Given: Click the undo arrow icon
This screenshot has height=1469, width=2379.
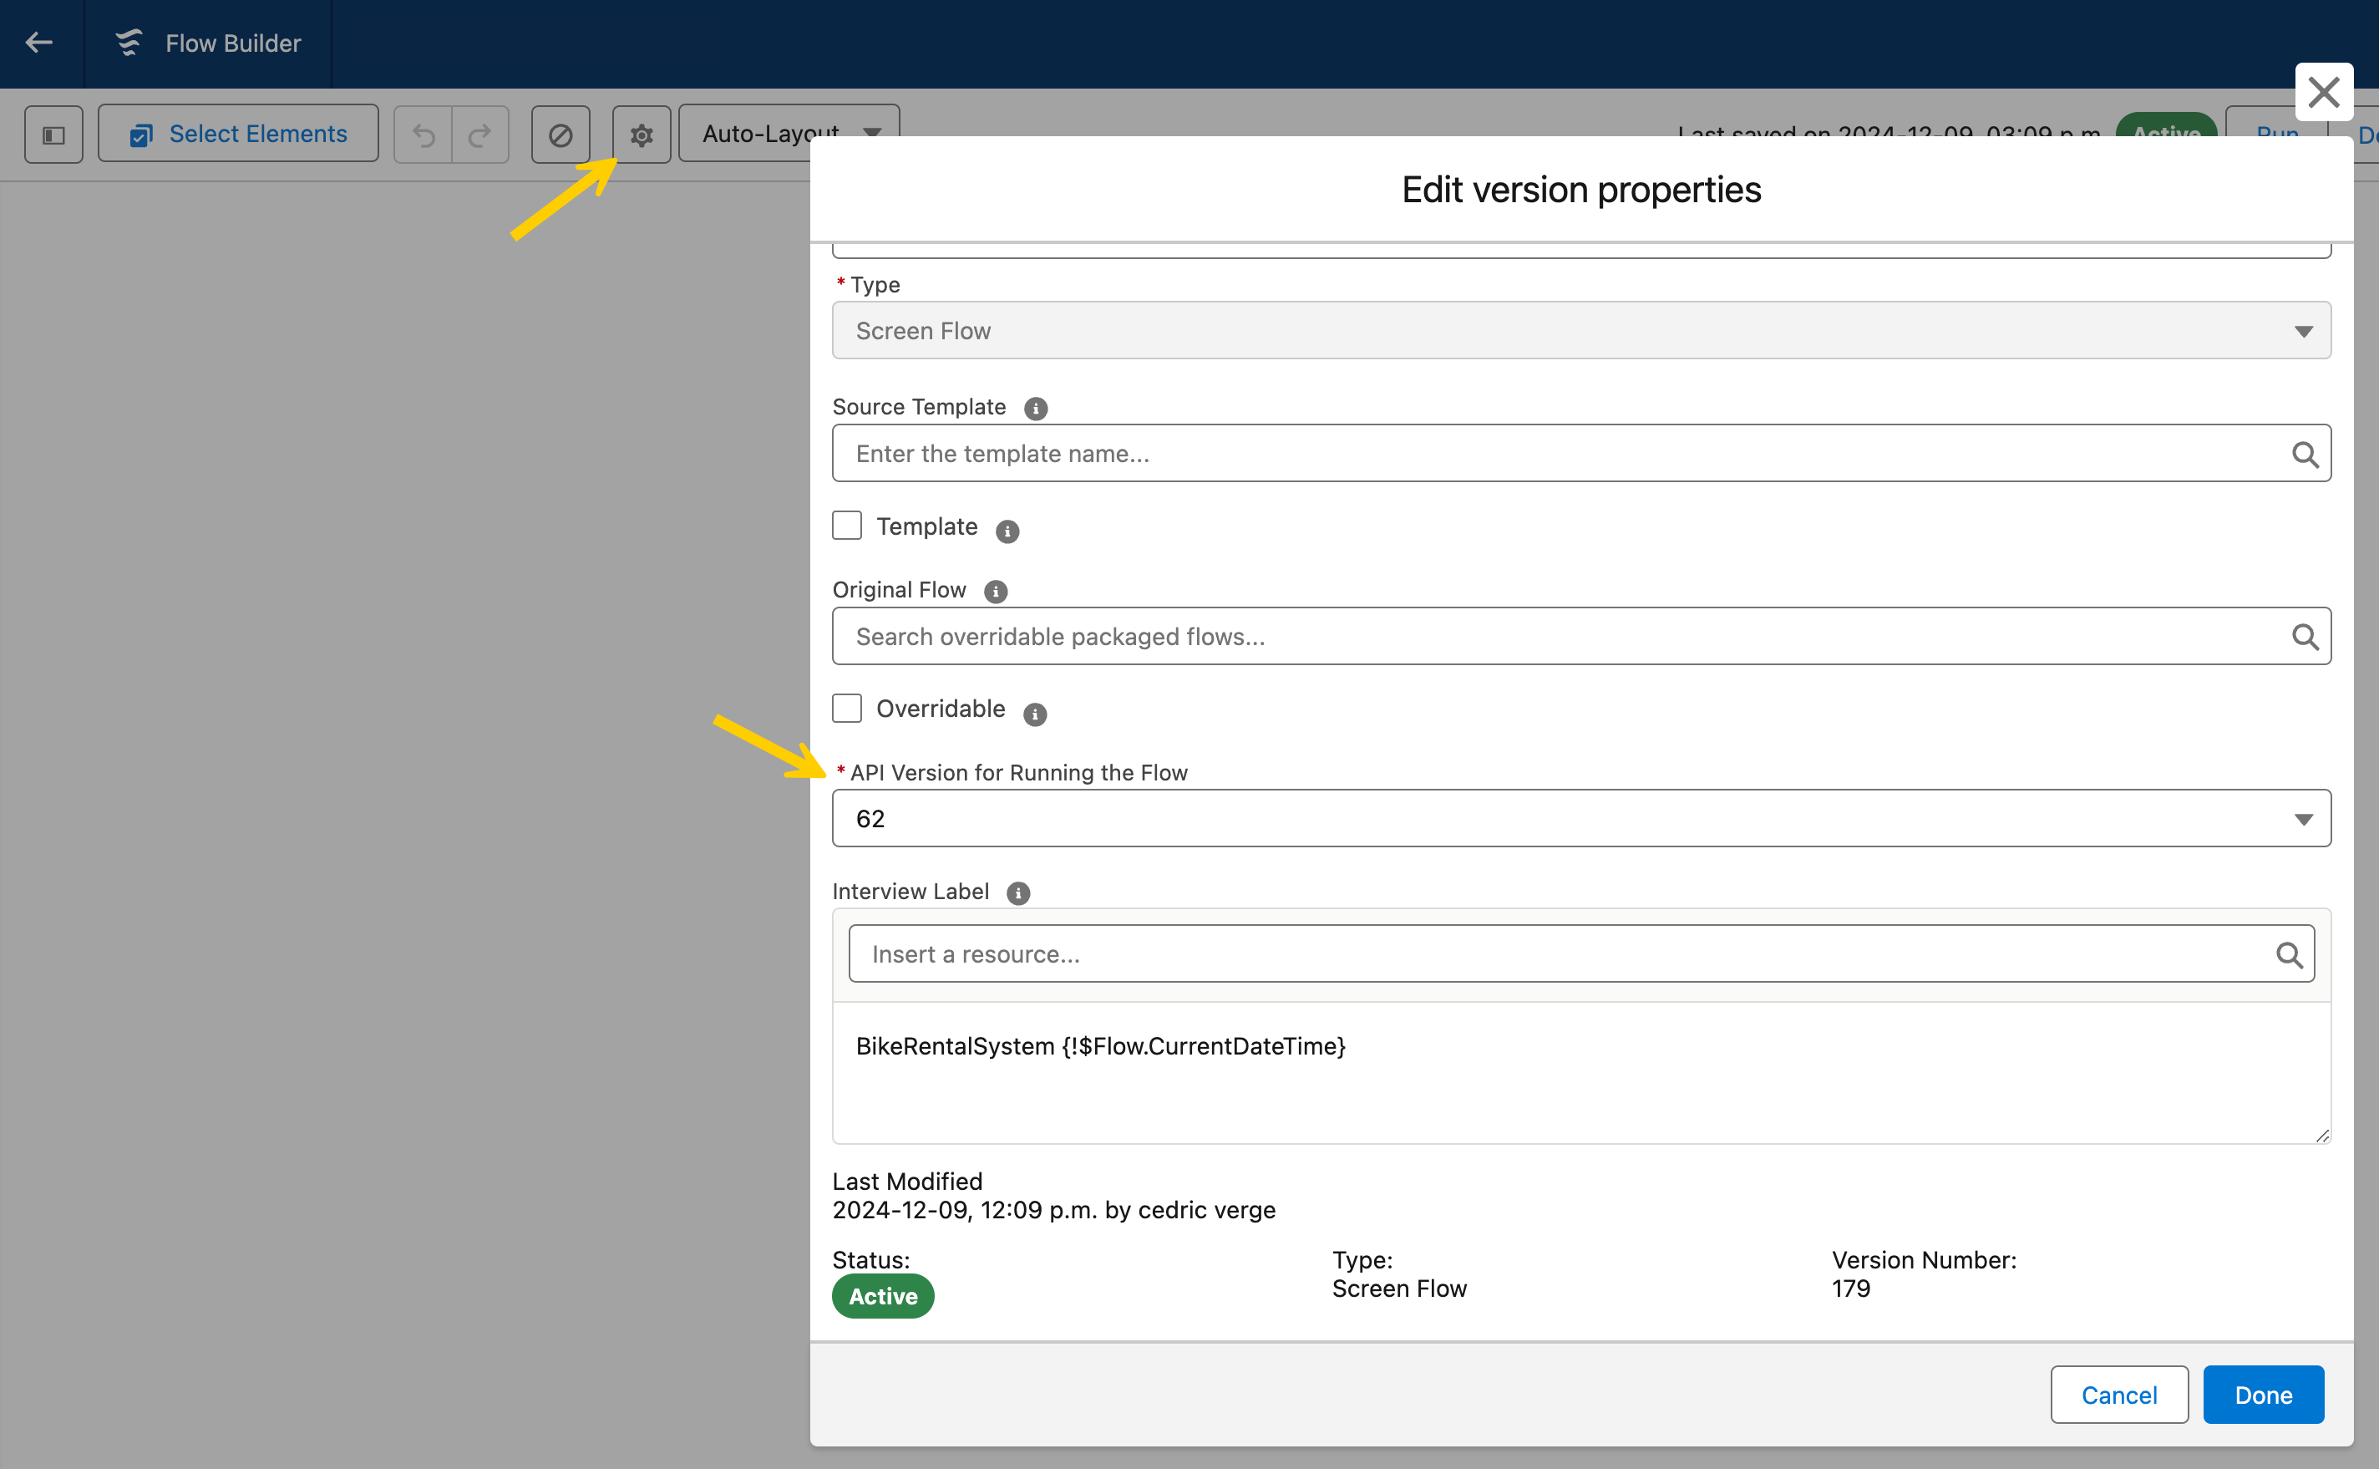Looking at the screenshot, I should [424, 134].
